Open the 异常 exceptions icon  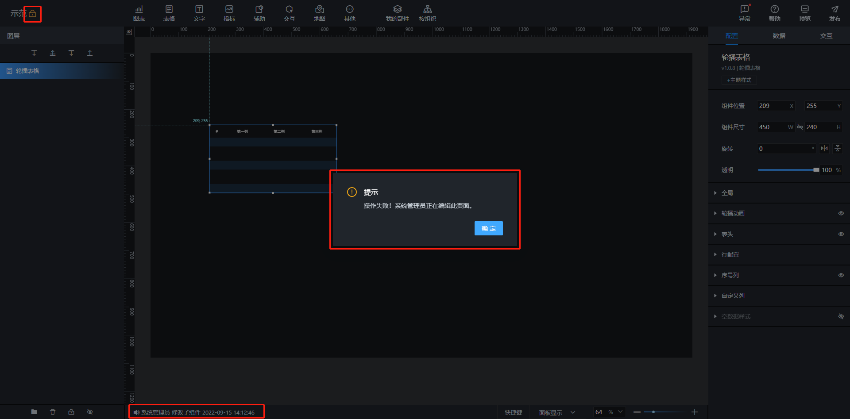click(744, 13)
